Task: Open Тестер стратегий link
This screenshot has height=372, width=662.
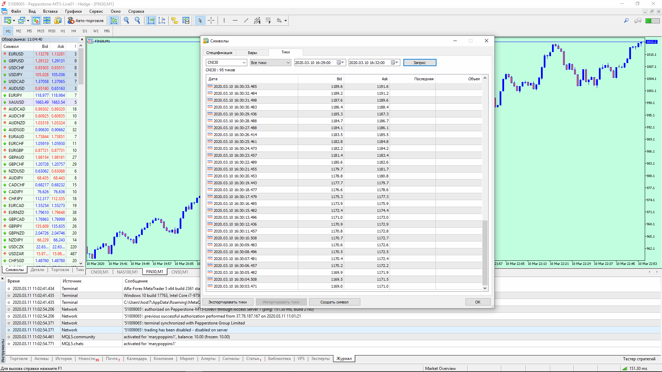Action: [639, 359]
